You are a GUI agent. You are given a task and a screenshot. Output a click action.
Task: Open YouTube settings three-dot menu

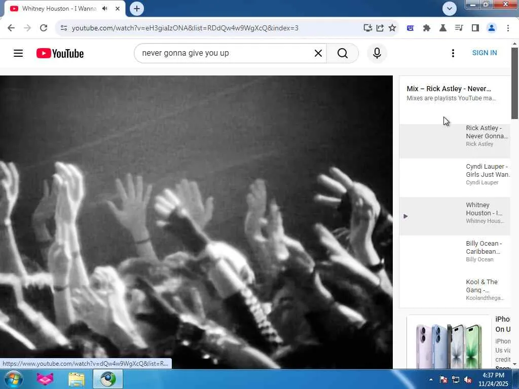click(453, 53)
